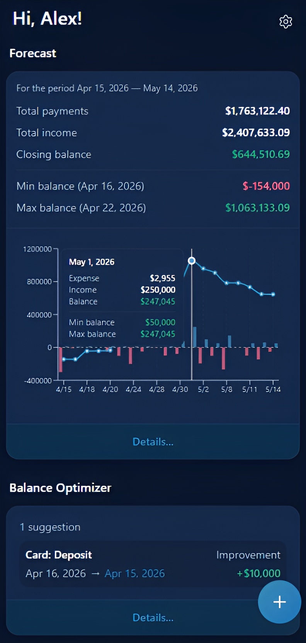The image size is (306, 643).
Task: Tap the floating plus action button
Action: coord(279,602)
